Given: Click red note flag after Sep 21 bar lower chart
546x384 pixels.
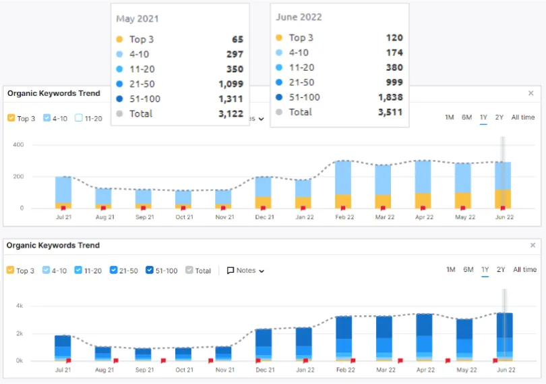Looking at the screenshot, I should point(163,360).
